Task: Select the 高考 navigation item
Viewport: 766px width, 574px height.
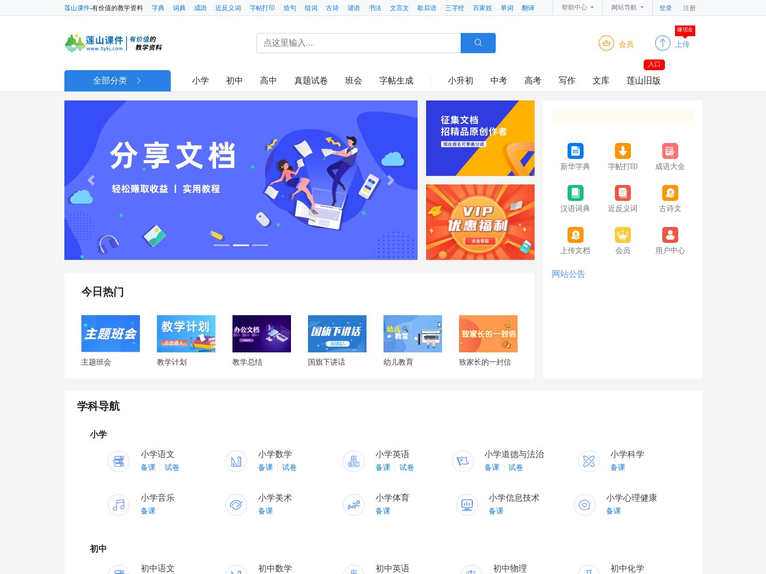Action: tap(533, 81)
